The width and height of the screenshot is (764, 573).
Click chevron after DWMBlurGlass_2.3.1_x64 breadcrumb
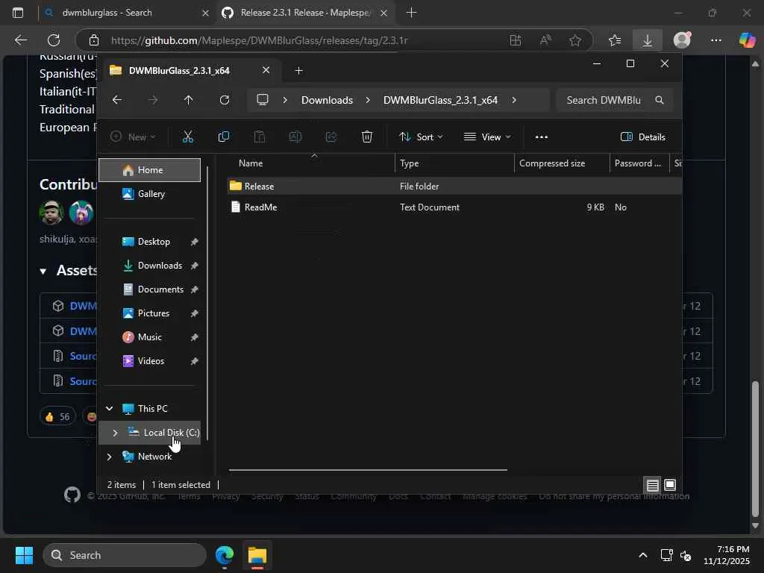coord(514,100)
